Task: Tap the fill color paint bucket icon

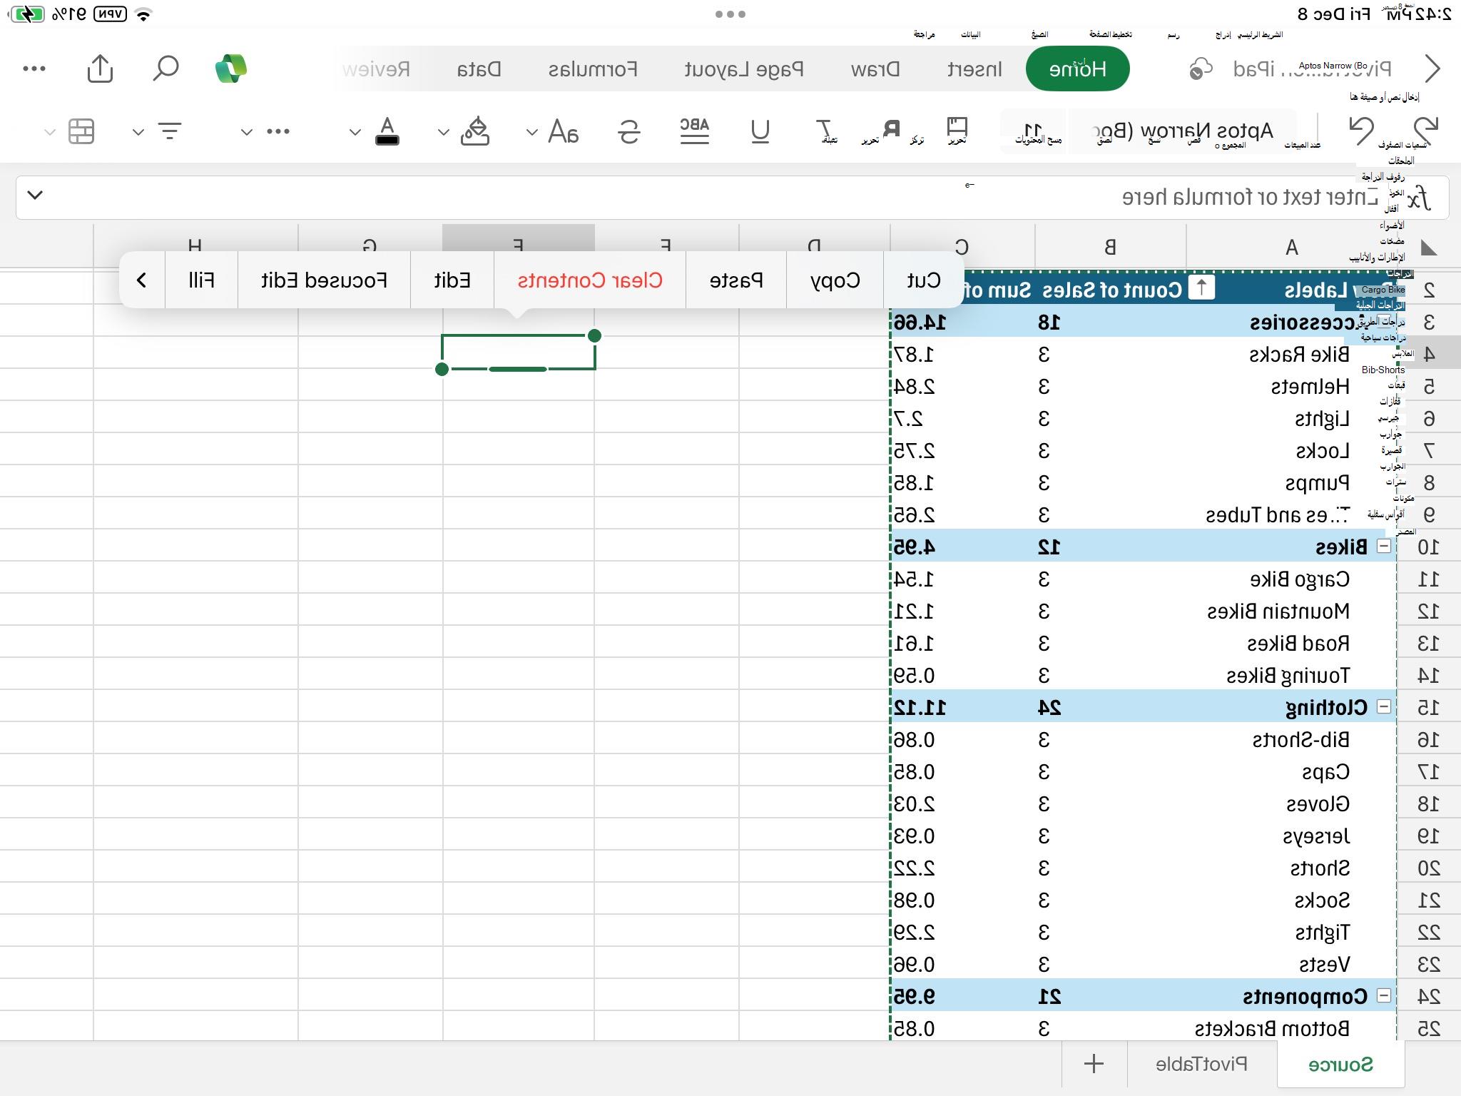Action: [475, 131]
